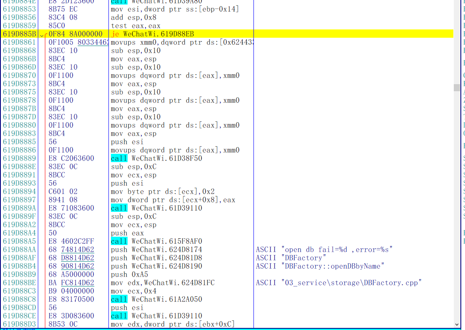Click address 619D88AA
The height and width of the screenshot is (330, 465).
point(19,250)
